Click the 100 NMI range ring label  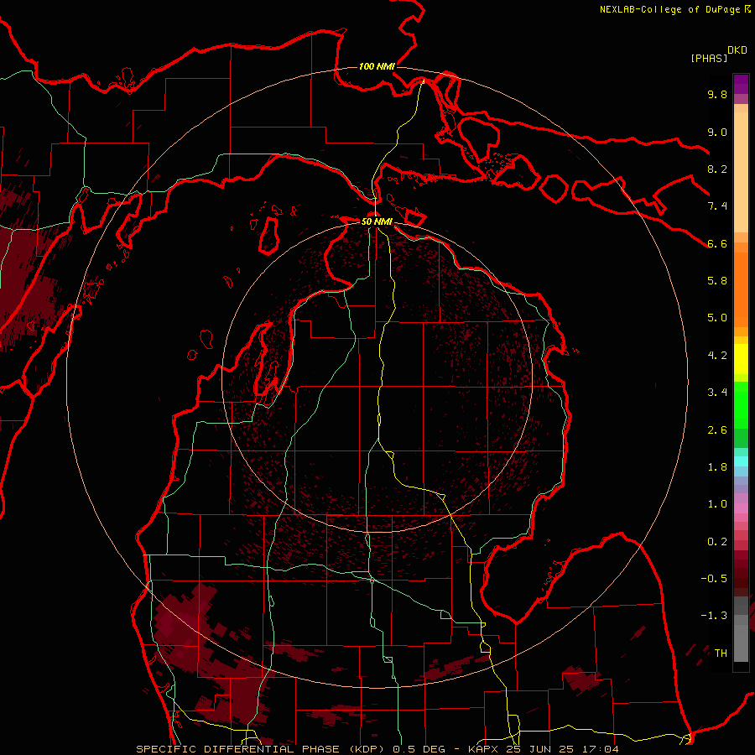pos(377,66)
